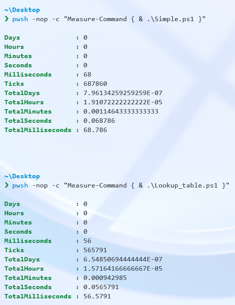The width and height of the screenshot is (235, 305).
Task: Click the Ticks value 565791
Action: click(95, 250)
